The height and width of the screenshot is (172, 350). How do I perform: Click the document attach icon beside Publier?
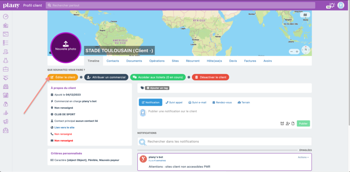tap(293, 124)
